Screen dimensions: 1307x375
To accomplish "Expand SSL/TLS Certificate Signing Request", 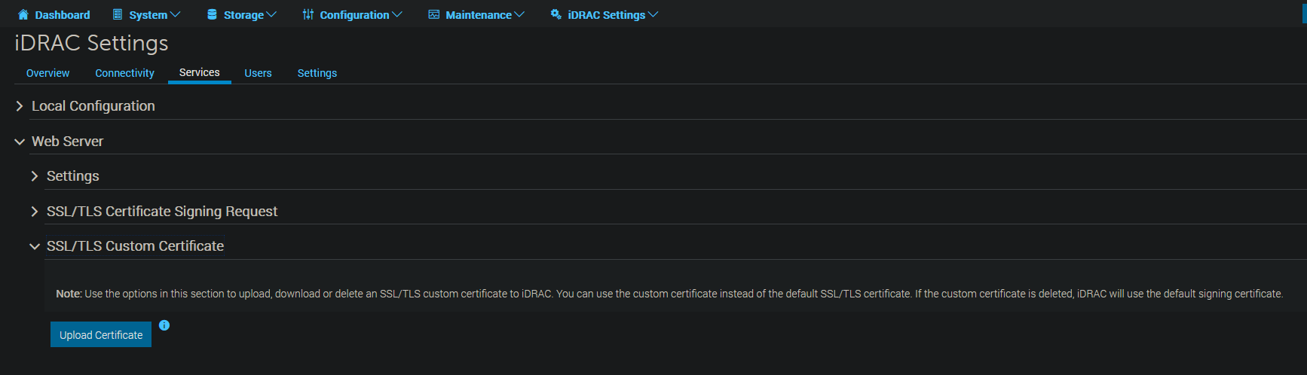I will point(35,212).
